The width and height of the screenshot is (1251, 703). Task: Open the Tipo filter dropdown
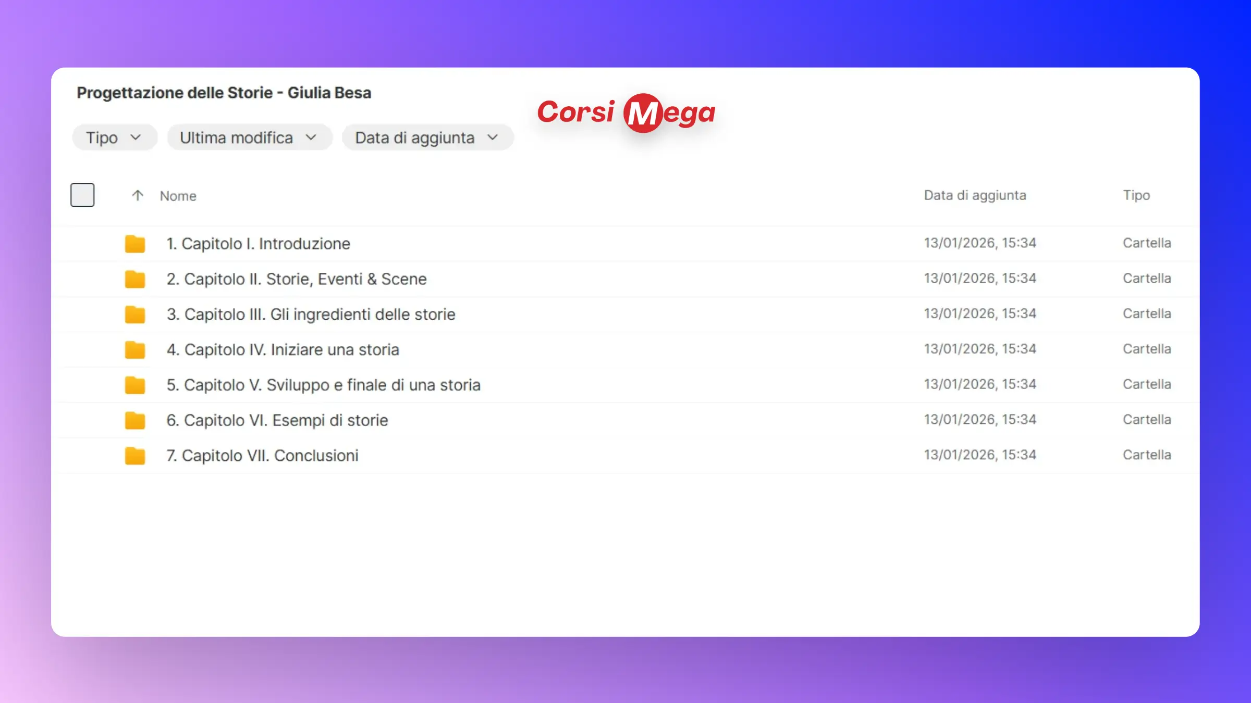point(114,137)
